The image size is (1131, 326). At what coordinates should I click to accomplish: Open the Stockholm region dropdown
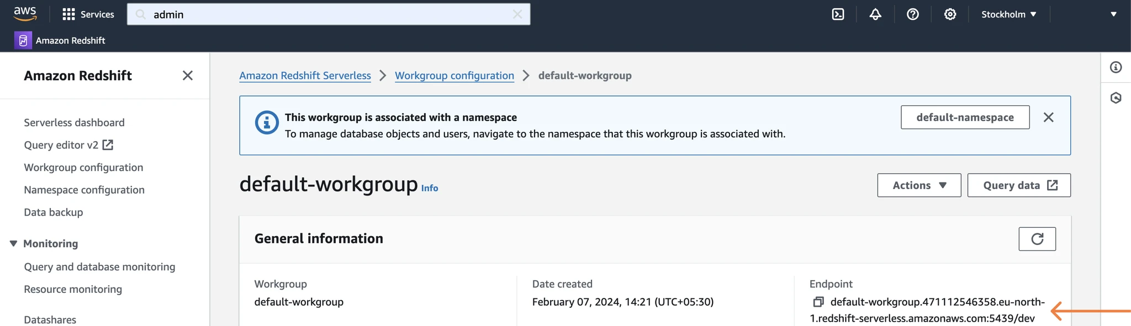[x=1008, y=14]
